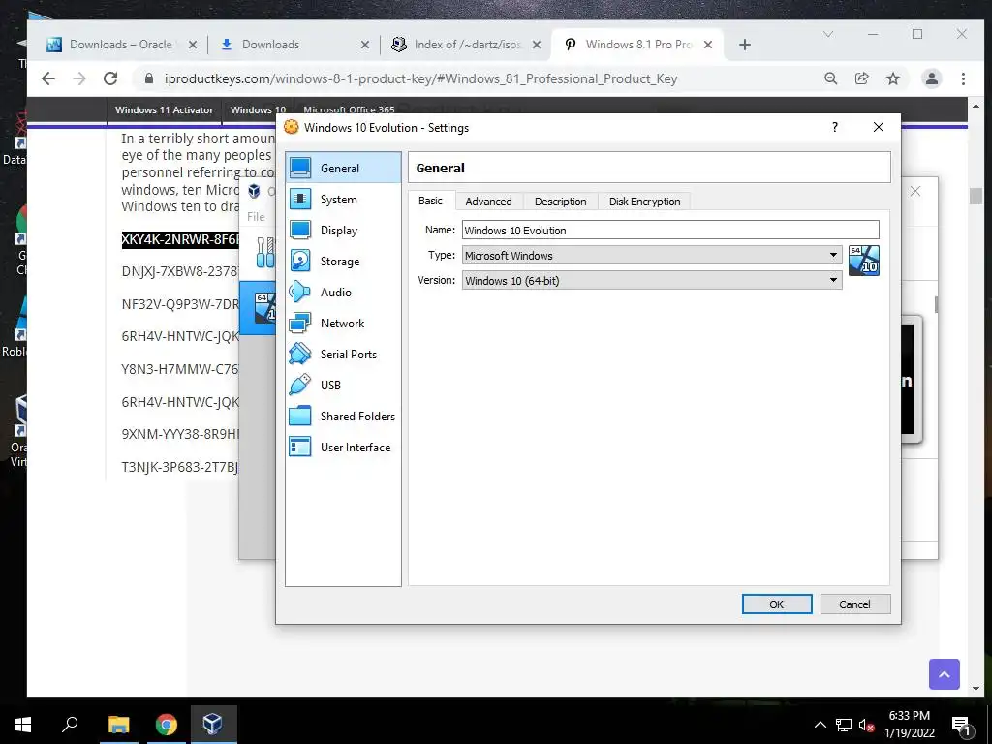The image size is (992, 744).
Task: Open the Chrome profile avatar
Action: click(x=931, y=78)
